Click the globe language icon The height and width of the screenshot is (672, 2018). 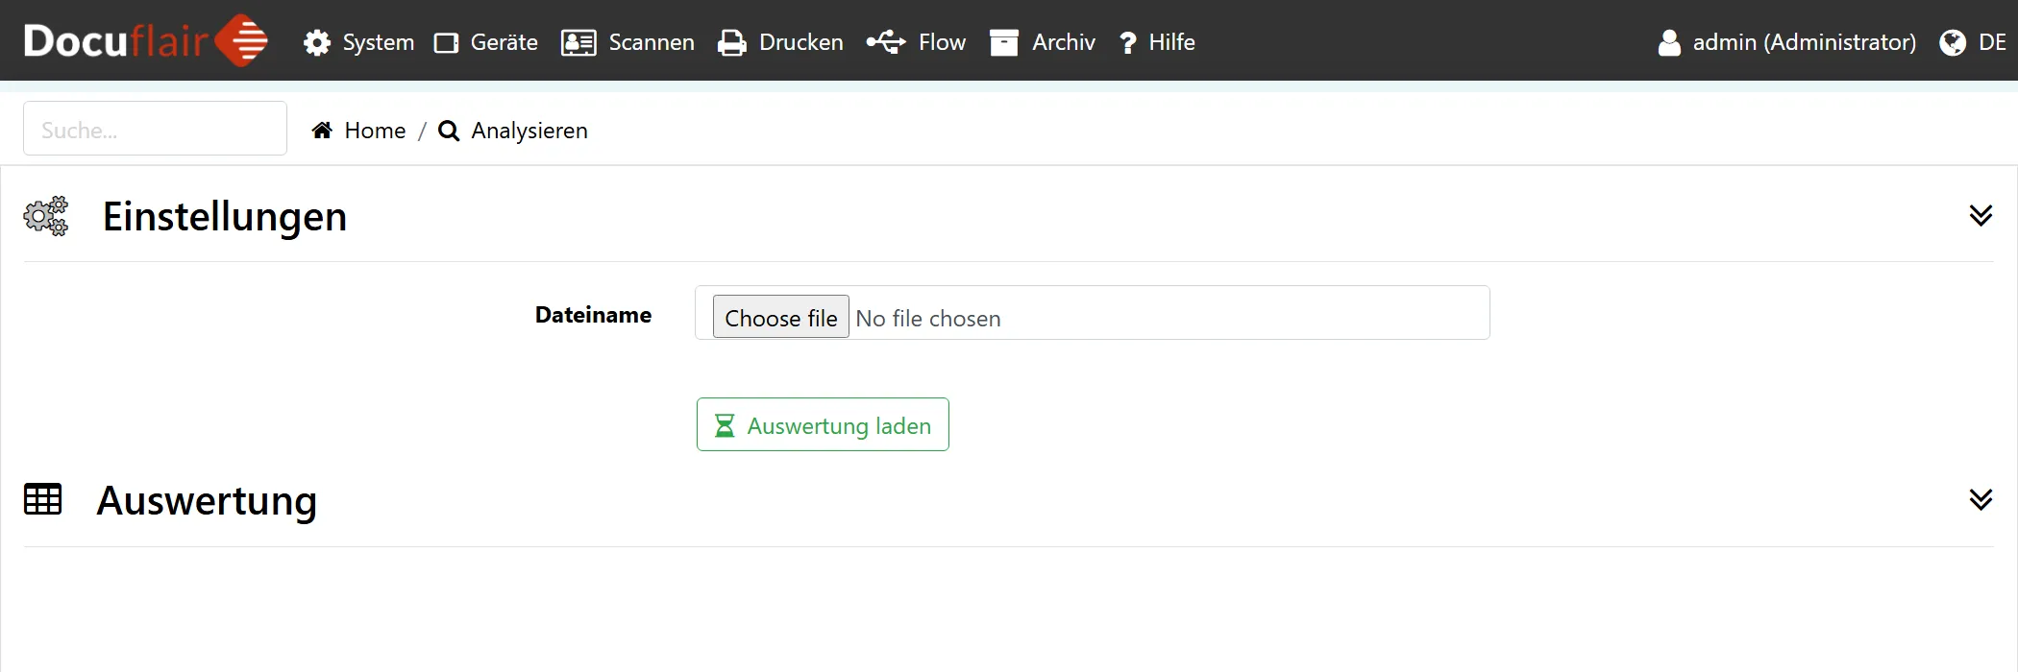(1953, 42)
